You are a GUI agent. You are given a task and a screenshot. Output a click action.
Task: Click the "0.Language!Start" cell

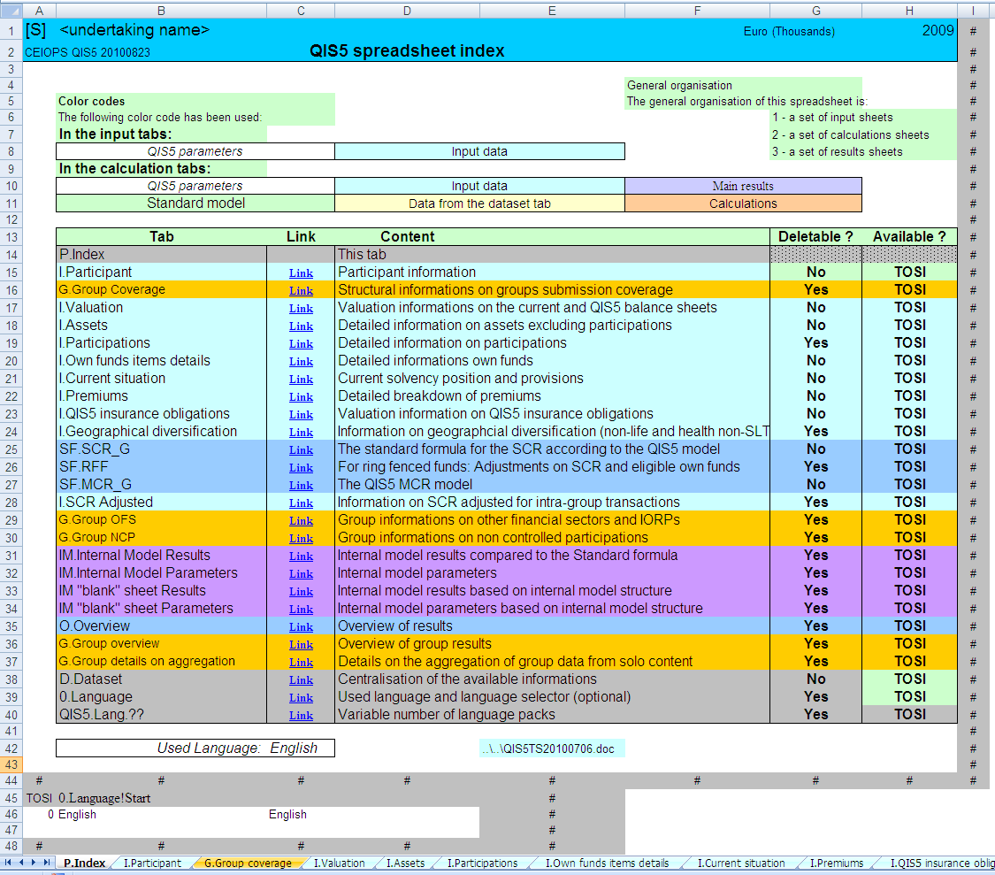104,798
